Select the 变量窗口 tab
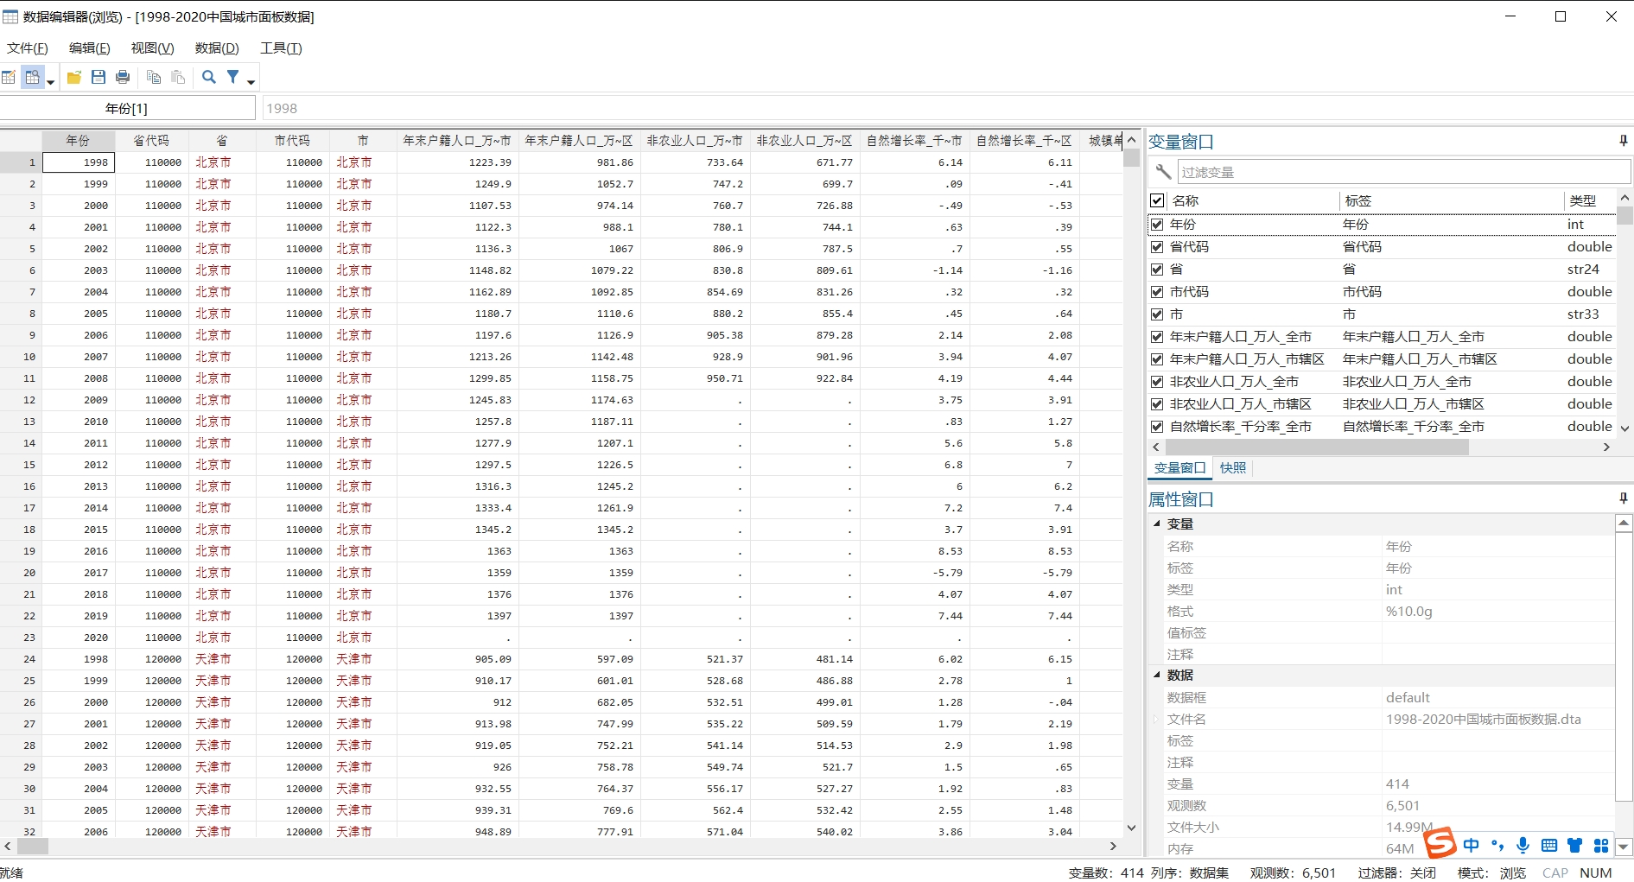The width and height of the screenshot is (1634, 882). [1180, 468]
